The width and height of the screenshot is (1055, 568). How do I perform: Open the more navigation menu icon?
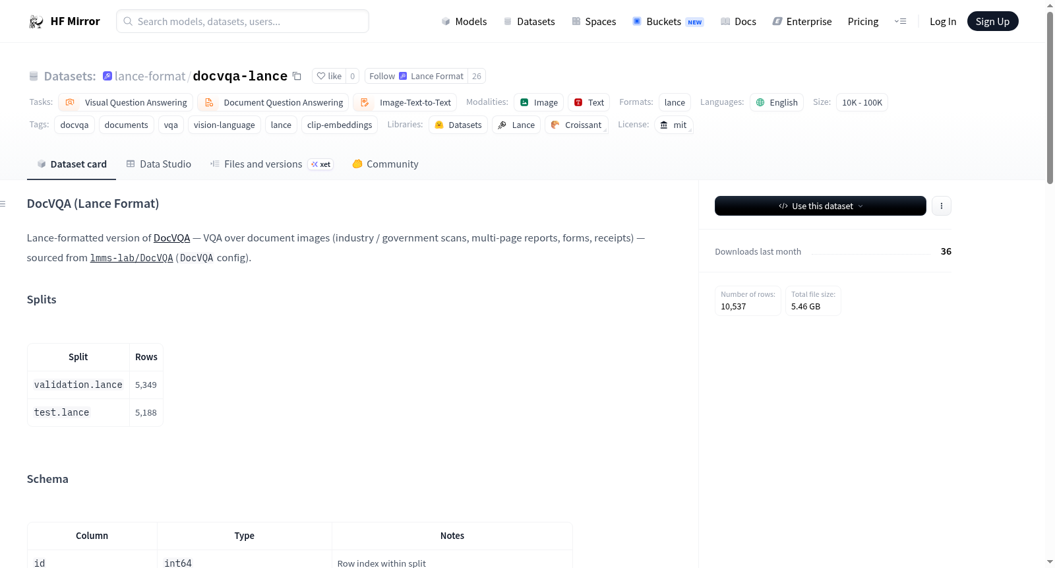coord(900,22)
